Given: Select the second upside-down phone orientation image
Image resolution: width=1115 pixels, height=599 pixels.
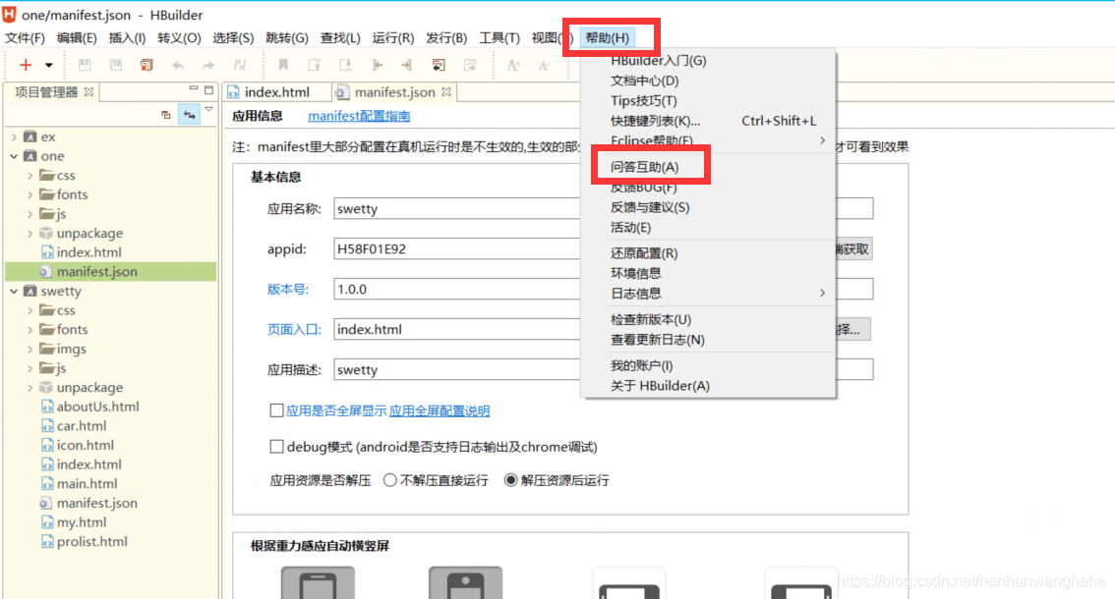Looking at the screenshot, I should [465, 582].
